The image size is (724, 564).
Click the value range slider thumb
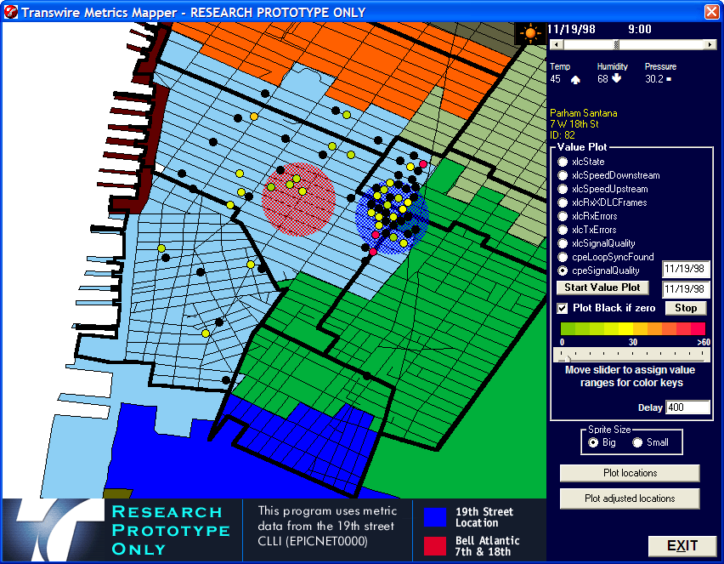point(567,358)
